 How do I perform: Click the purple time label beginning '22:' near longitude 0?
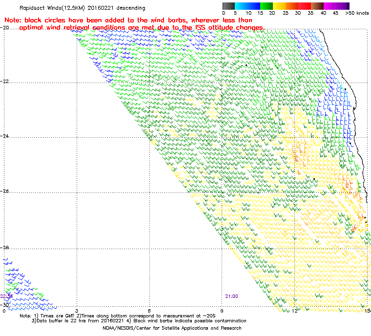tap(6, 296)
